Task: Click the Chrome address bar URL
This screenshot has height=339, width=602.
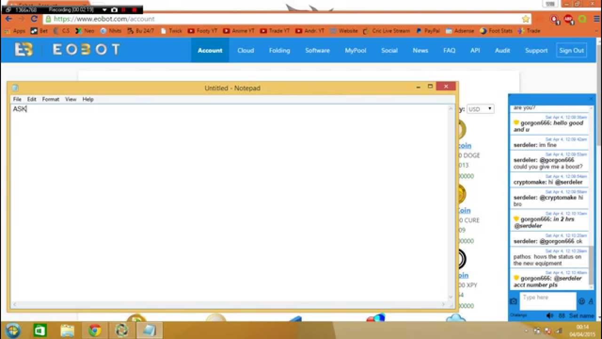Action: tap(104, 19)
